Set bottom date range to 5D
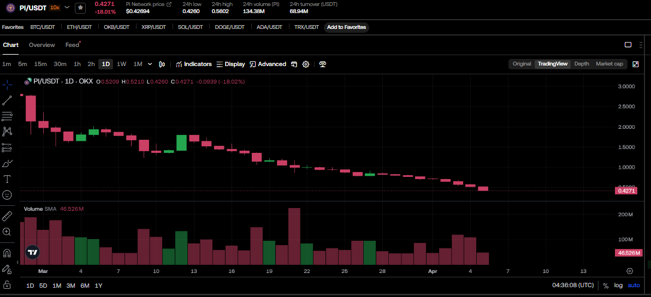Screen dimensions: 651x297 click(x=43, y=286)
